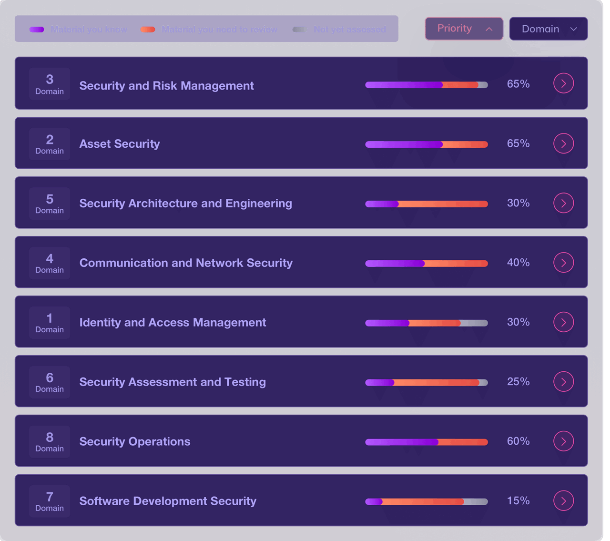
Task: Select the 'Security and Risk Management' title
Action: (166, 86)
